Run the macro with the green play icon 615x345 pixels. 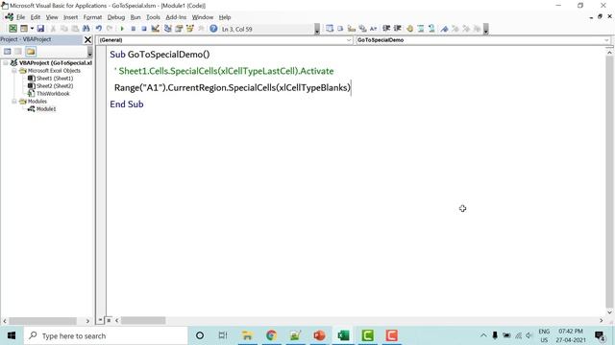[122, 29]
